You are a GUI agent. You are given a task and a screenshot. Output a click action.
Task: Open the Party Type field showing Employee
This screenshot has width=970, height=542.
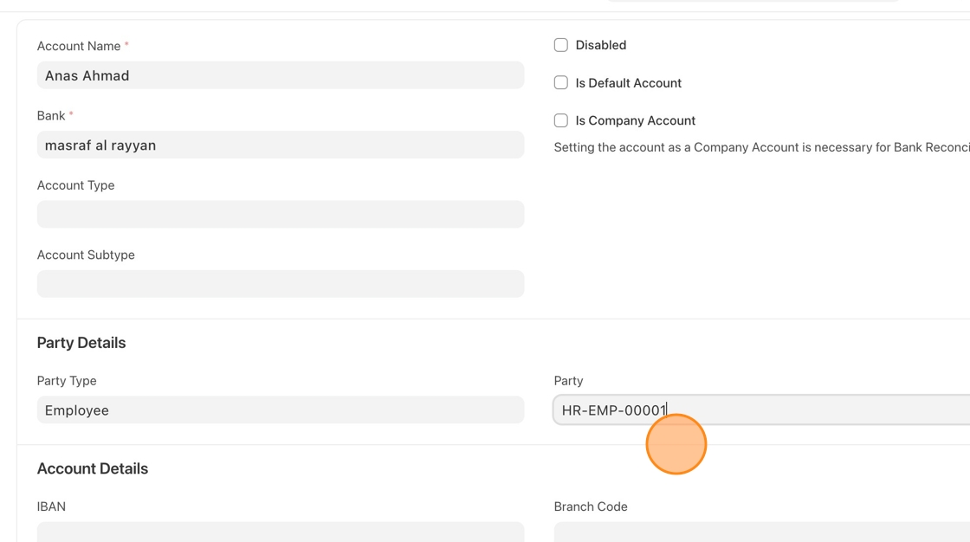[280, 410]
